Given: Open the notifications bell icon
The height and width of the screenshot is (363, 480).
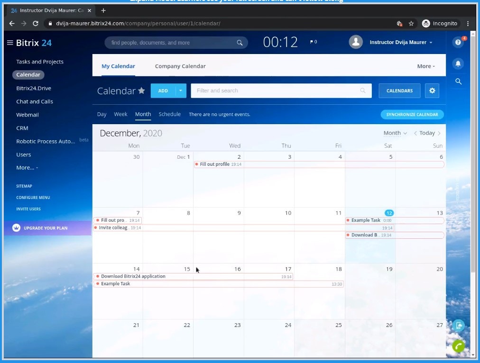Looking at the screenshot, I should tap(458, 64).
